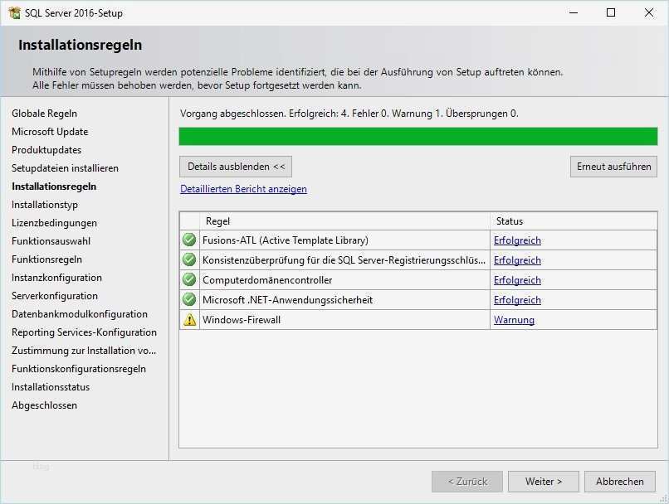Select Setupdateien installieren step
This screenshot has height=504, width=669.
(x=66, y=168)
